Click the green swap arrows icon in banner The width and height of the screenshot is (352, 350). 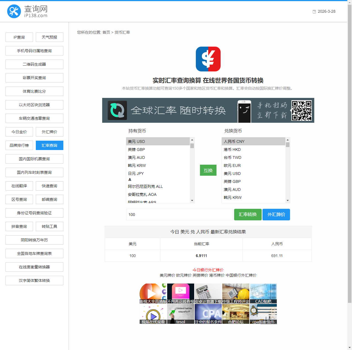point(117,110)
